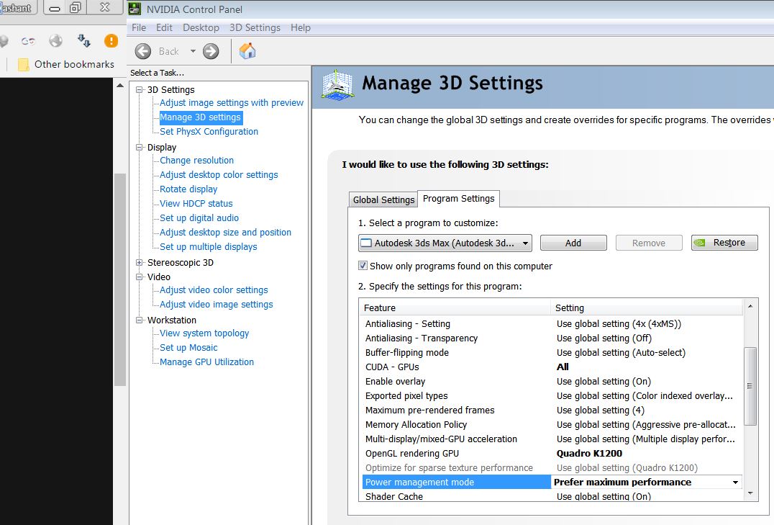Open Set PhysX Configuration
The image size is (774, 525).
pos(209,132)
